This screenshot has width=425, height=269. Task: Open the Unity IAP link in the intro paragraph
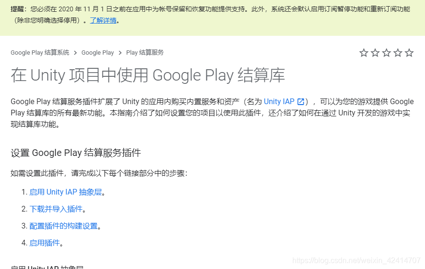[x=279, y=101]
